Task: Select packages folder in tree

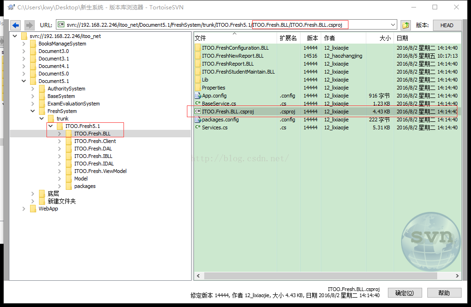Action: click(x=85, y=186)
